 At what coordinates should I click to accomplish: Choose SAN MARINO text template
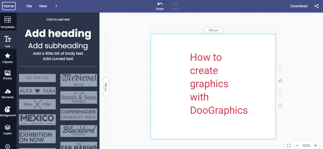click(79, 145)
